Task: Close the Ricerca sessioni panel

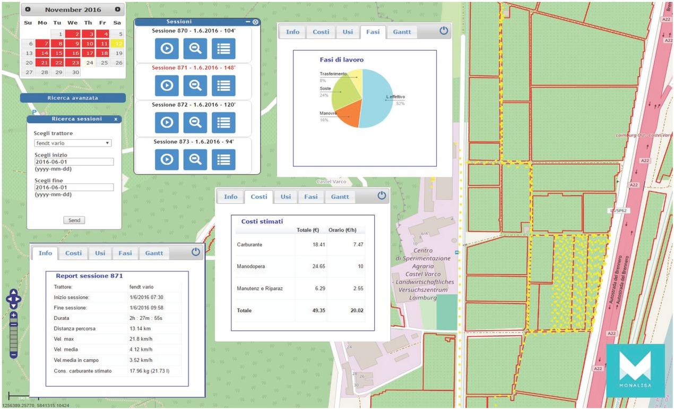Action: pyautogui.click(x=116, y=119)
